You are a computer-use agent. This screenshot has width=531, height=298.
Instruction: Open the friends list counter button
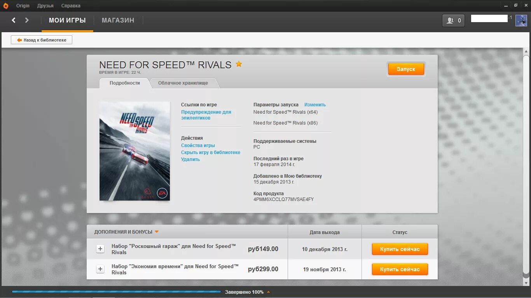click(x=453, y=21)
